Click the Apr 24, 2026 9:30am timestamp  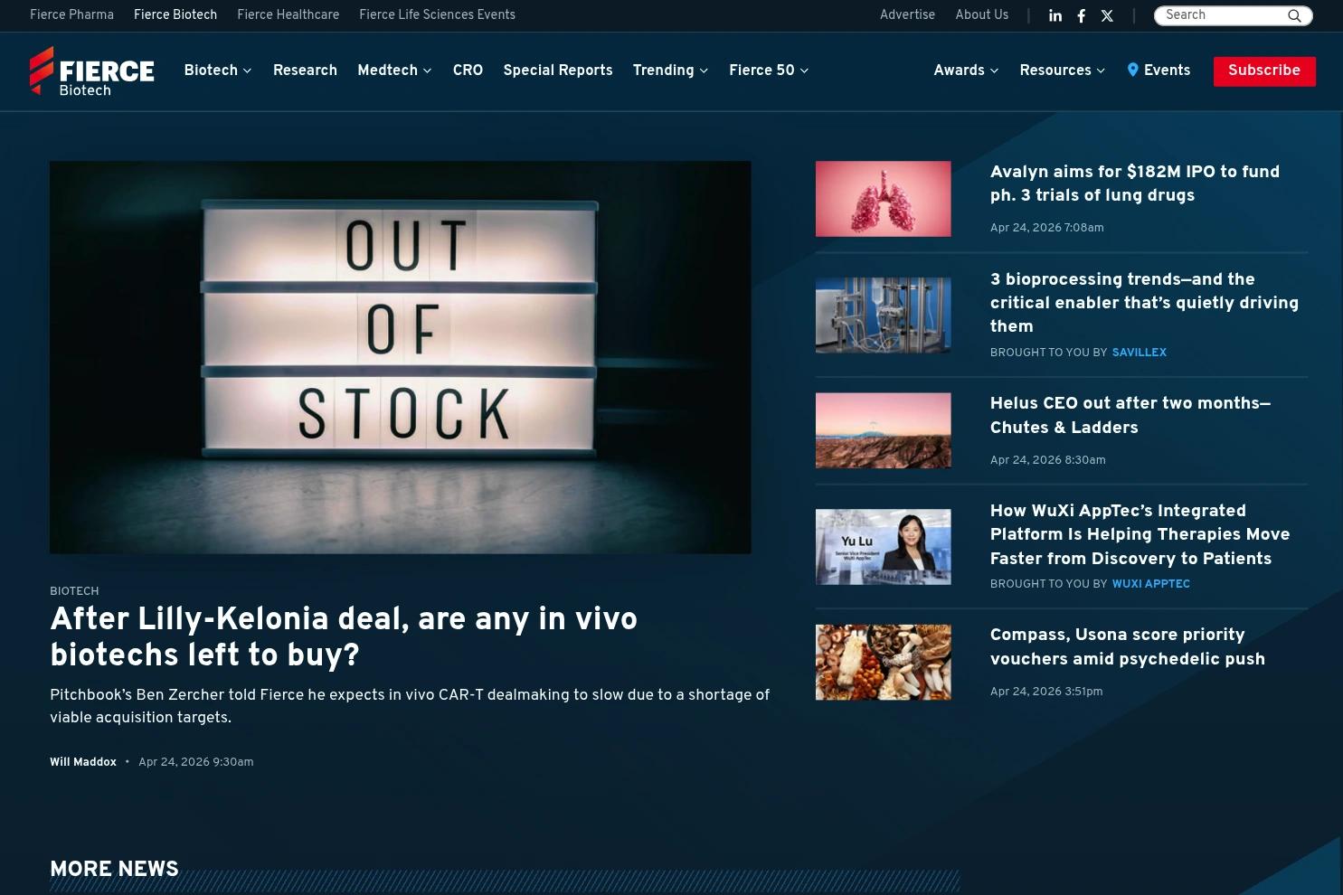point(195,762)
